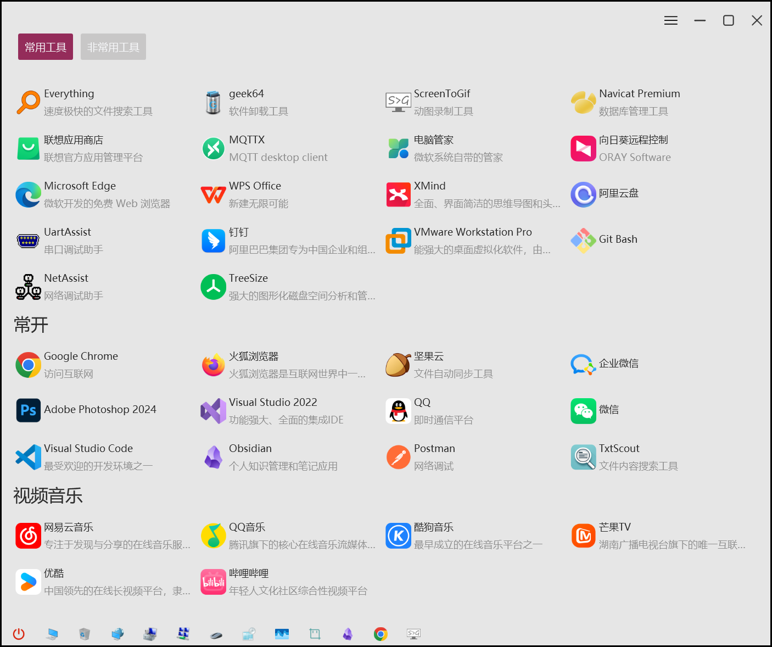772x647 pixels.
Task: Open the ScreenToGif app icon
Action: 398,102
